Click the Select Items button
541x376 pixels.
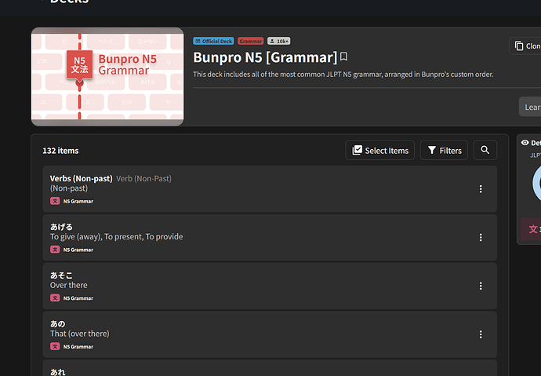(x=379, y=150)
